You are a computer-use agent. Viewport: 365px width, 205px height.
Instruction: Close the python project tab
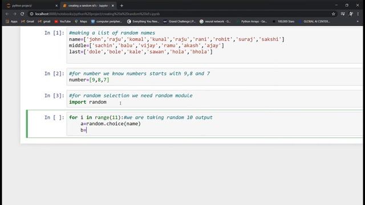[56, 6]
